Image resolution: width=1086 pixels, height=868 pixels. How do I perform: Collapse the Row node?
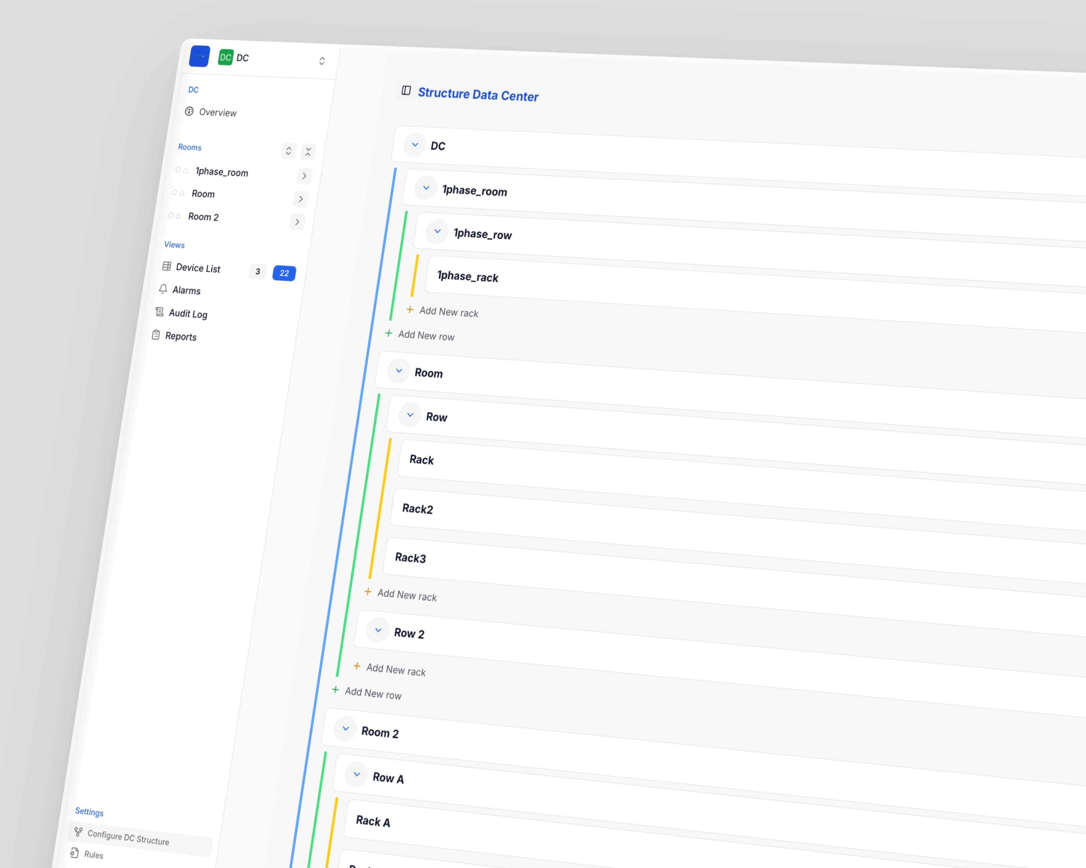[411, 416]
